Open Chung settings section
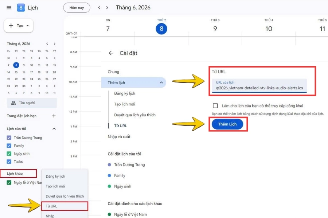 (x=113, y=72)
